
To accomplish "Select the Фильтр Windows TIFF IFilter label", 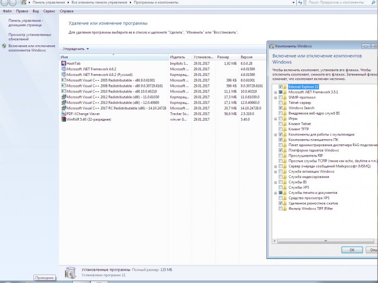I will pos(311,208).
